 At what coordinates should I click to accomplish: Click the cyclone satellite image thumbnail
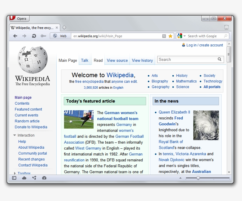(206, 125)
